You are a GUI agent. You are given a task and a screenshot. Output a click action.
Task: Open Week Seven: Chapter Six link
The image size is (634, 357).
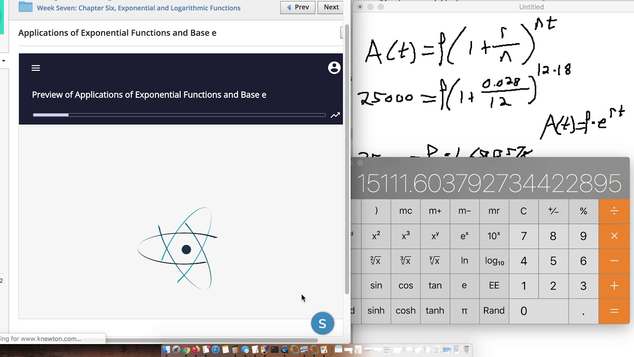coord(139,8)
